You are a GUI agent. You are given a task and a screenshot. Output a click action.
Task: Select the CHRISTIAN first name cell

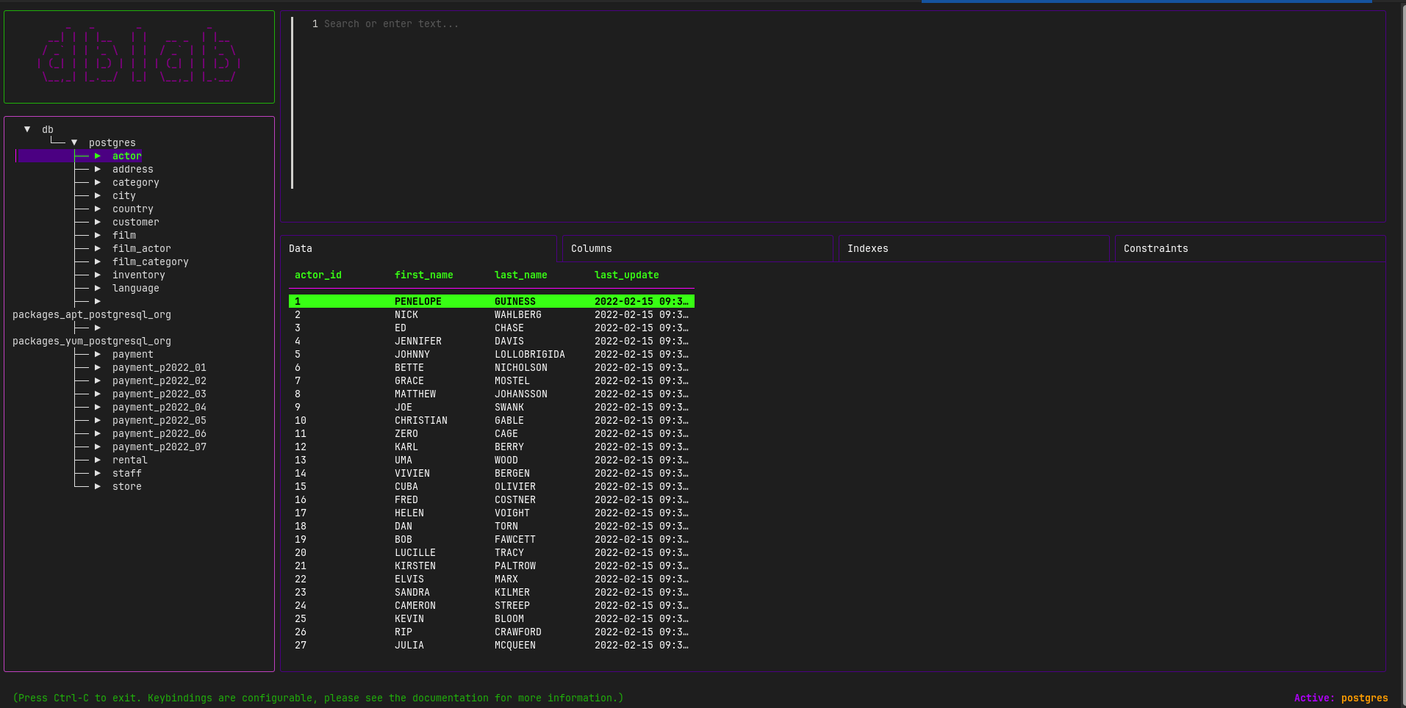(421, 420)
